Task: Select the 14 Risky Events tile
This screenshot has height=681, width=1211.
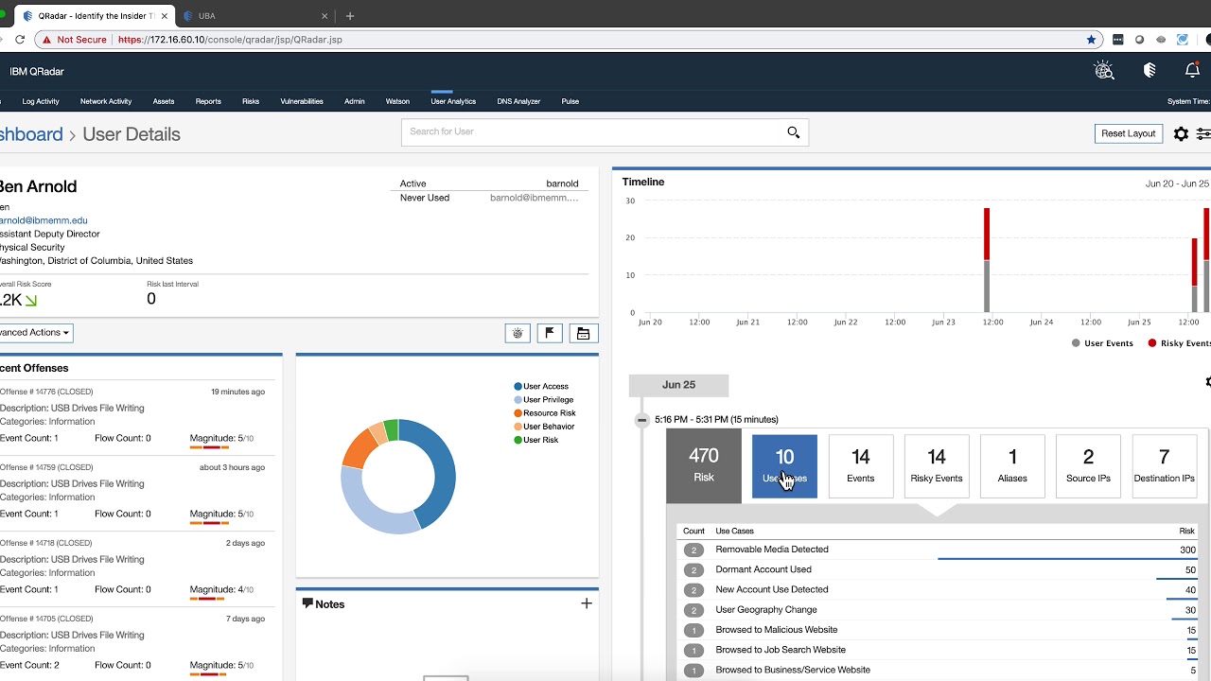Action: (x=937, y=466)
